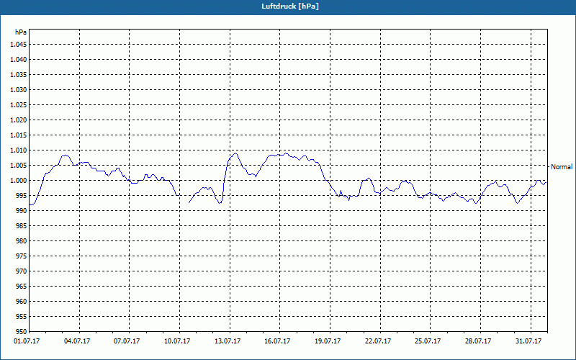The width and height of the screenshot is (576, 360).
Task: Select the 01.07.17 date label
Action: 27,341
